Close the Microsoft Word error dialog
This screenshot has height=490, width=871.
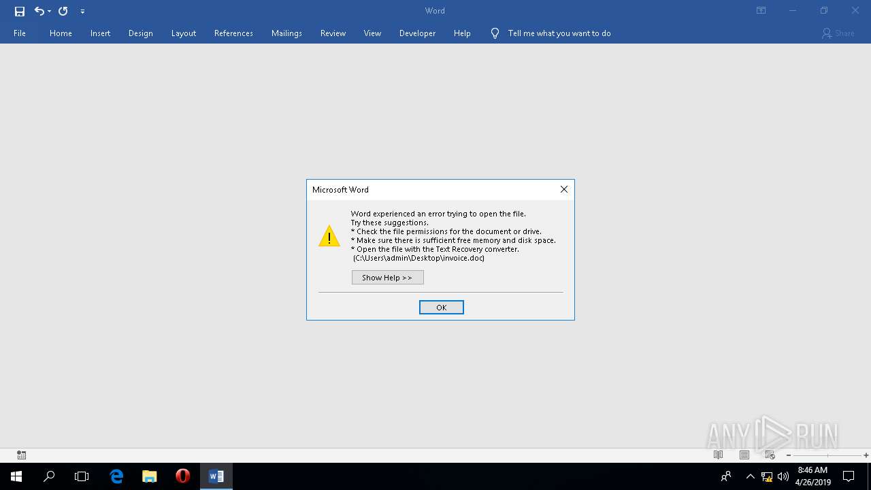point(564,189)
